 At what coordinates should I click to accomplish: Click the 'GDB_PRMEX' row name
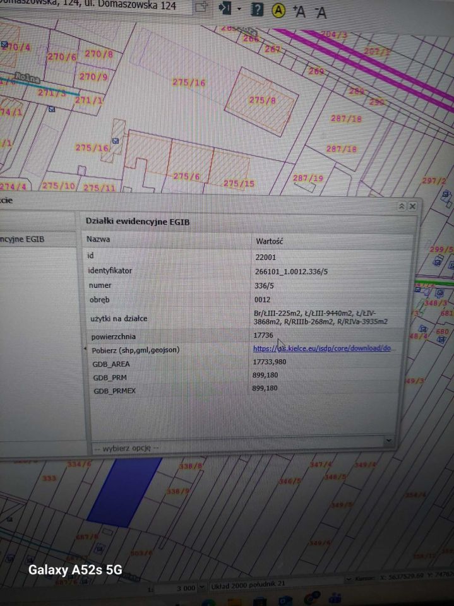[114, 391]
